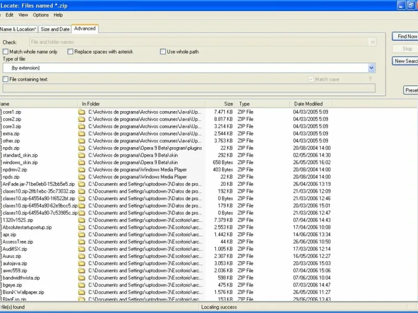Click folder icon in core3.zip row
Image resolution: width=418 pixels, height=313 pixels.
click(x=82, y=126)
